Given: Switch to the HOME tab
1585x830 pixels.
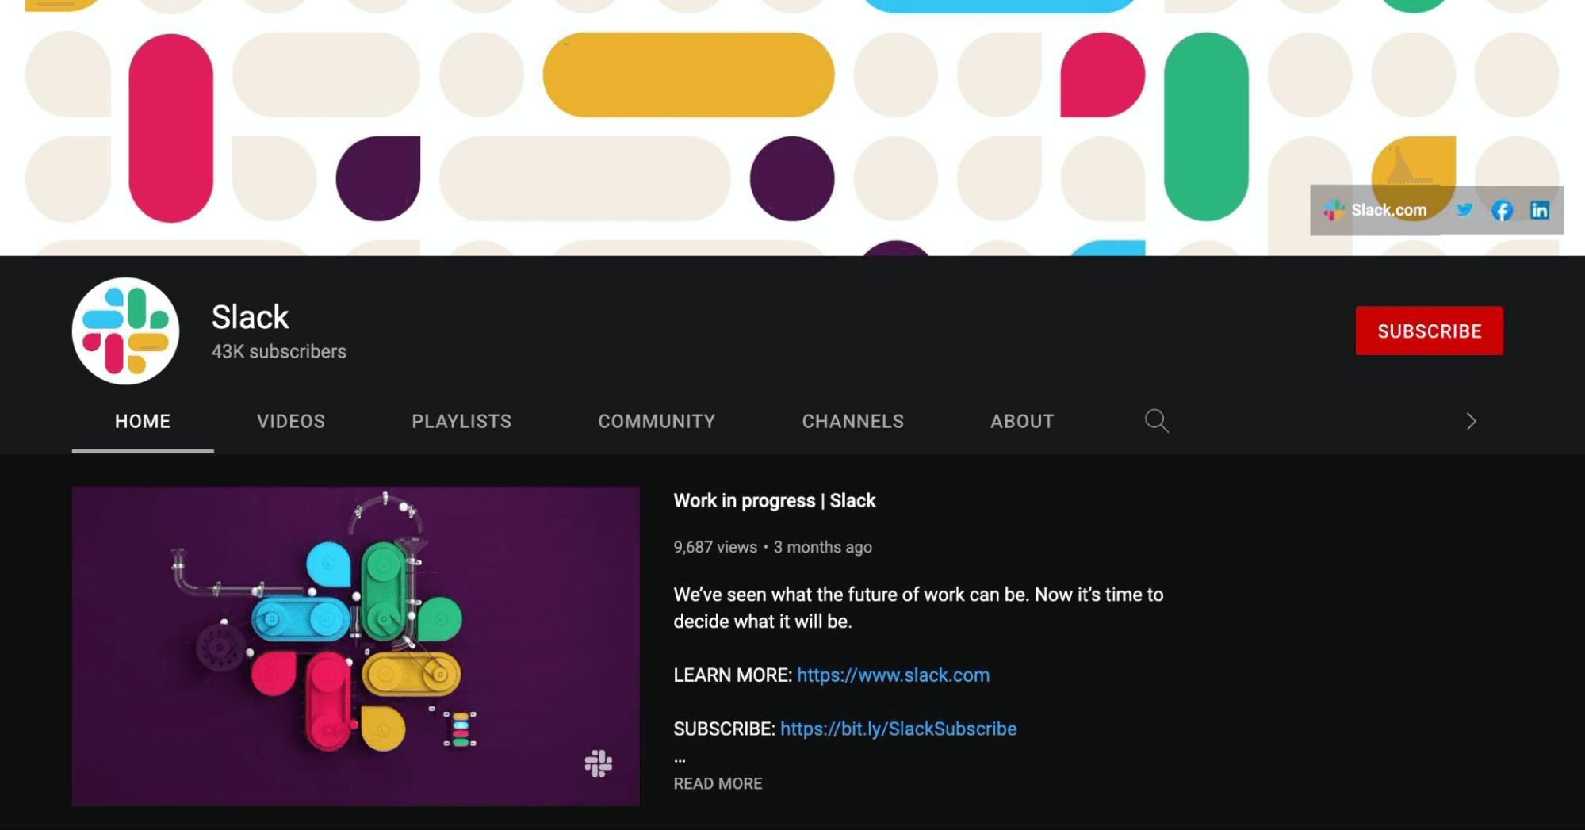Looking at the screenshot, I should pyautogui.click(x=143, y=421).
